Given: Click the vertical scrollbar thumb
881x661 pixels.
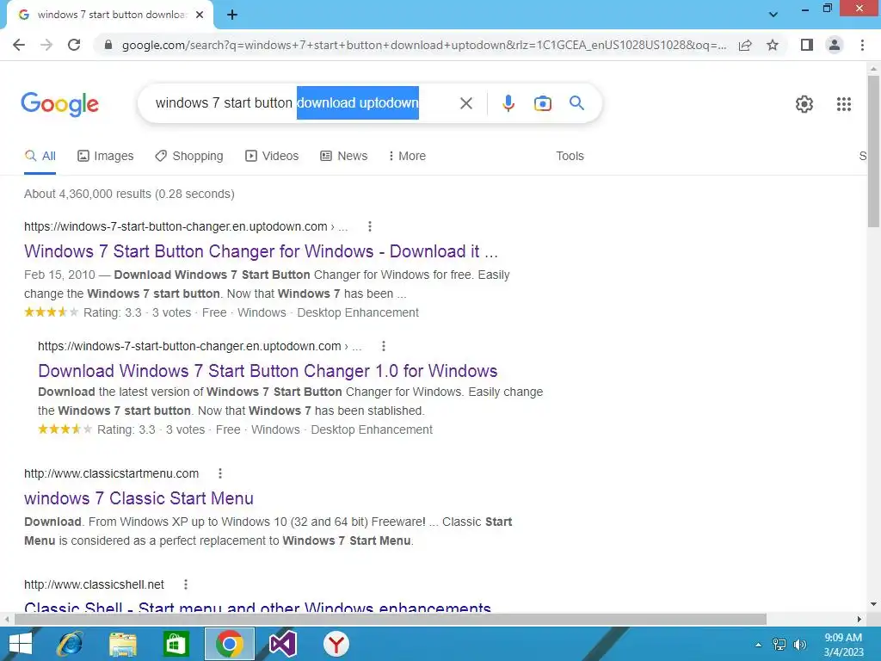Looking at the screenshot, I should click(x=873, y=151).
